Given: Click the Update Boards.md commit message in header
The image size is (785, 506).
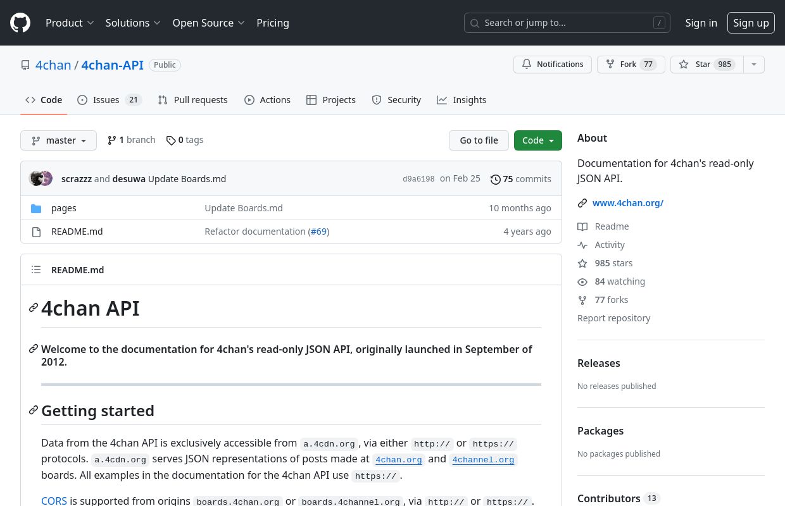Looking at the screenshot, I should pos(187,179).
